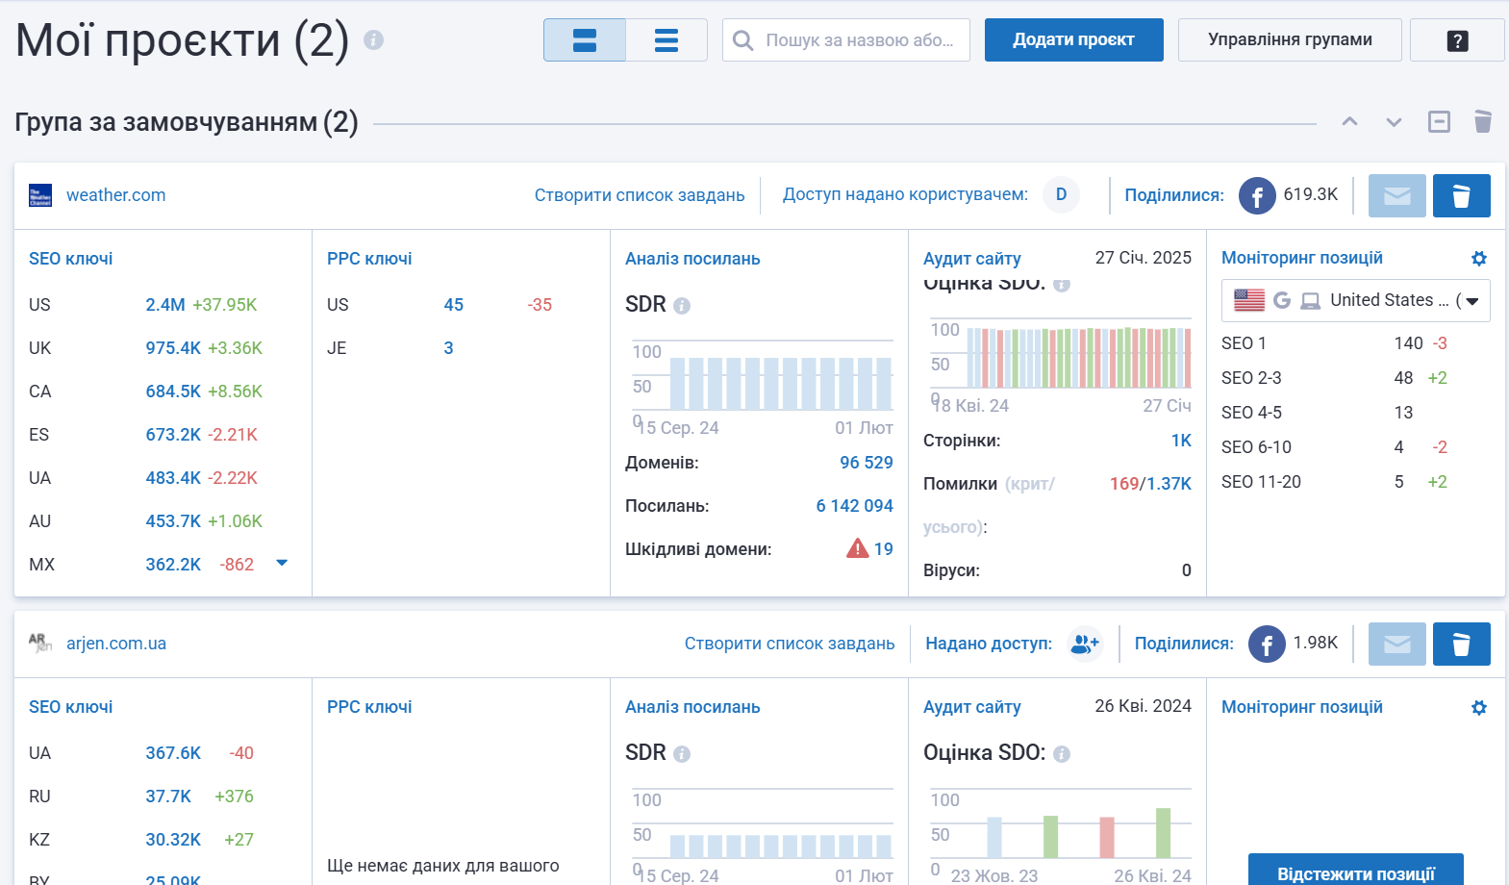Open Моніторинг позицій for weather.com
The image size is (1509, 885).
1302,258
